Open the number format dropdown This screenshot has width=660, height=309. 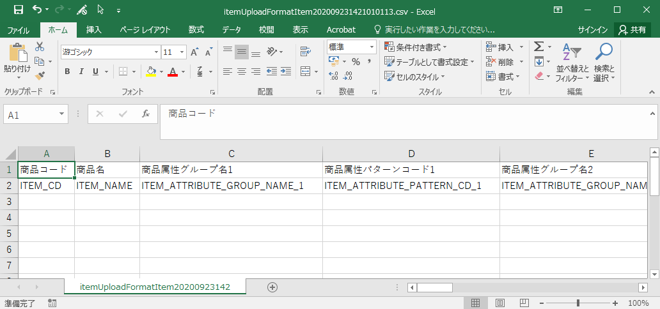pos(372,47)
